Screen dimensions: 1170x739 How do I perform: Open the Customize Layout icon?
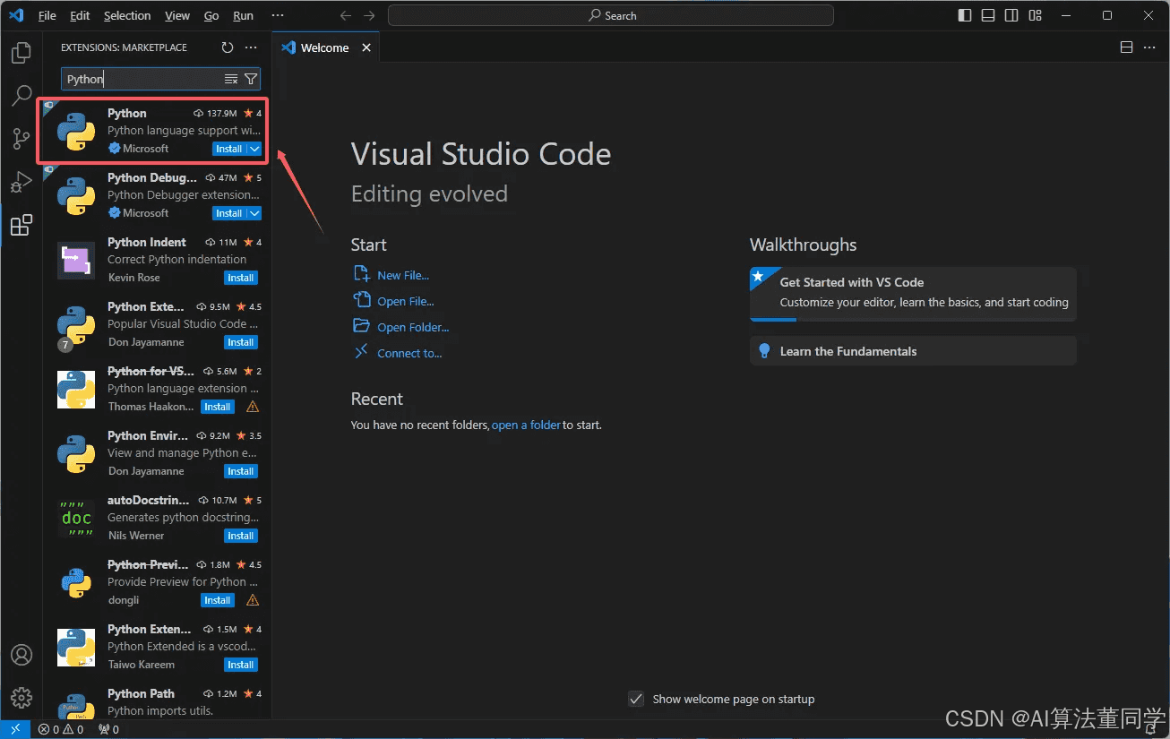(1035, 15)
